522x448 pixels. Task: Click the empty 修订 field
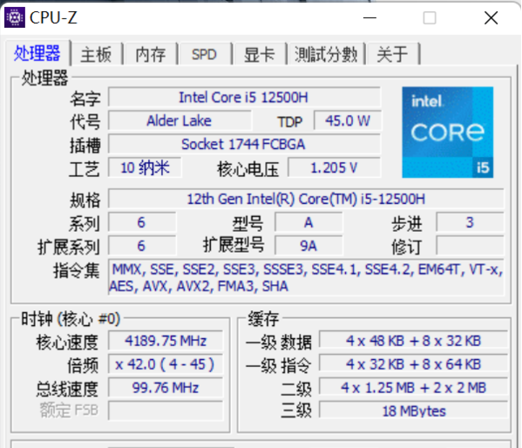click(470, 246)
